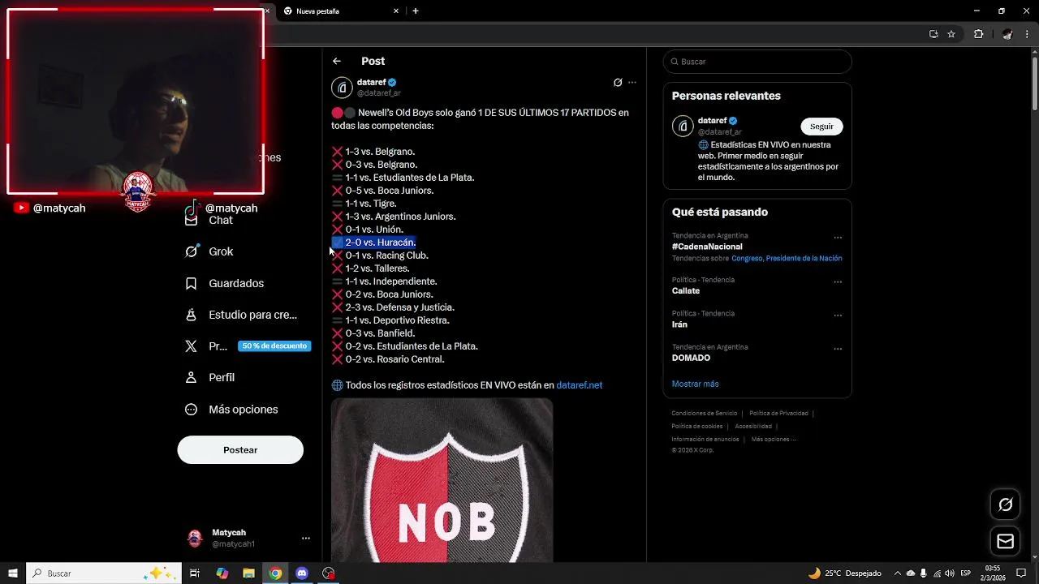The image size is (1039, 584).
Task: Expand Más opciones footer menu
Action: tap(774, 439)
